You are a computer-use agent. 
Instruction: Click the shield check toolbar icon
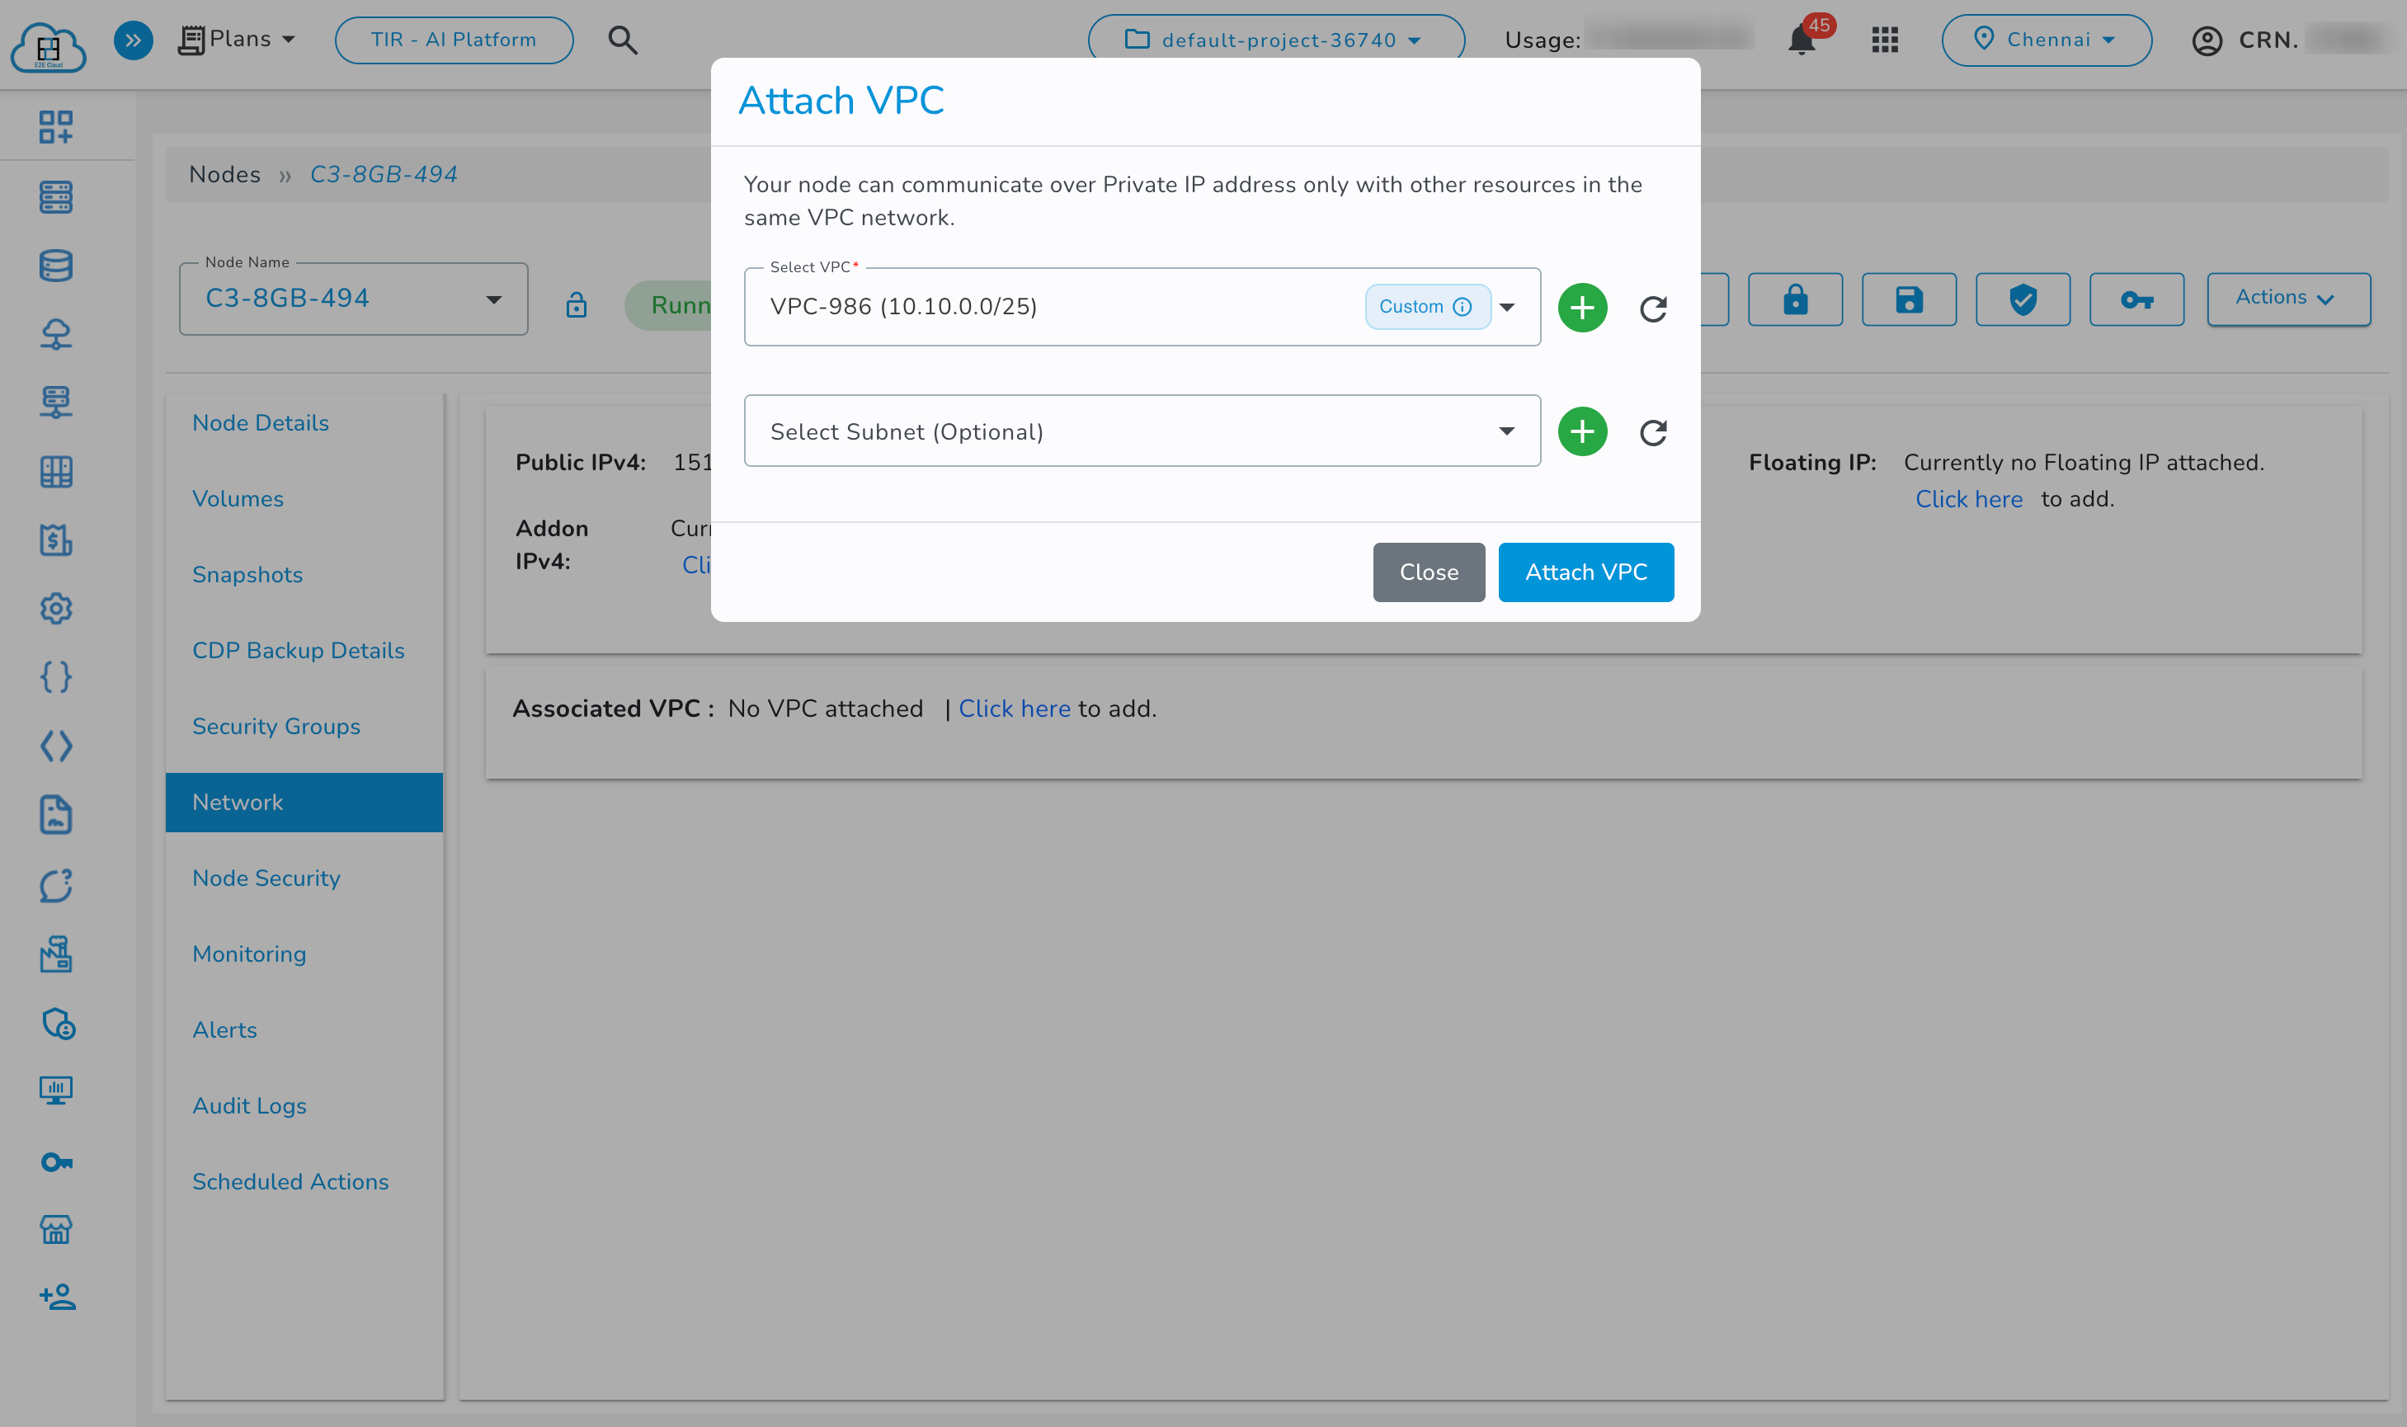2022,299
